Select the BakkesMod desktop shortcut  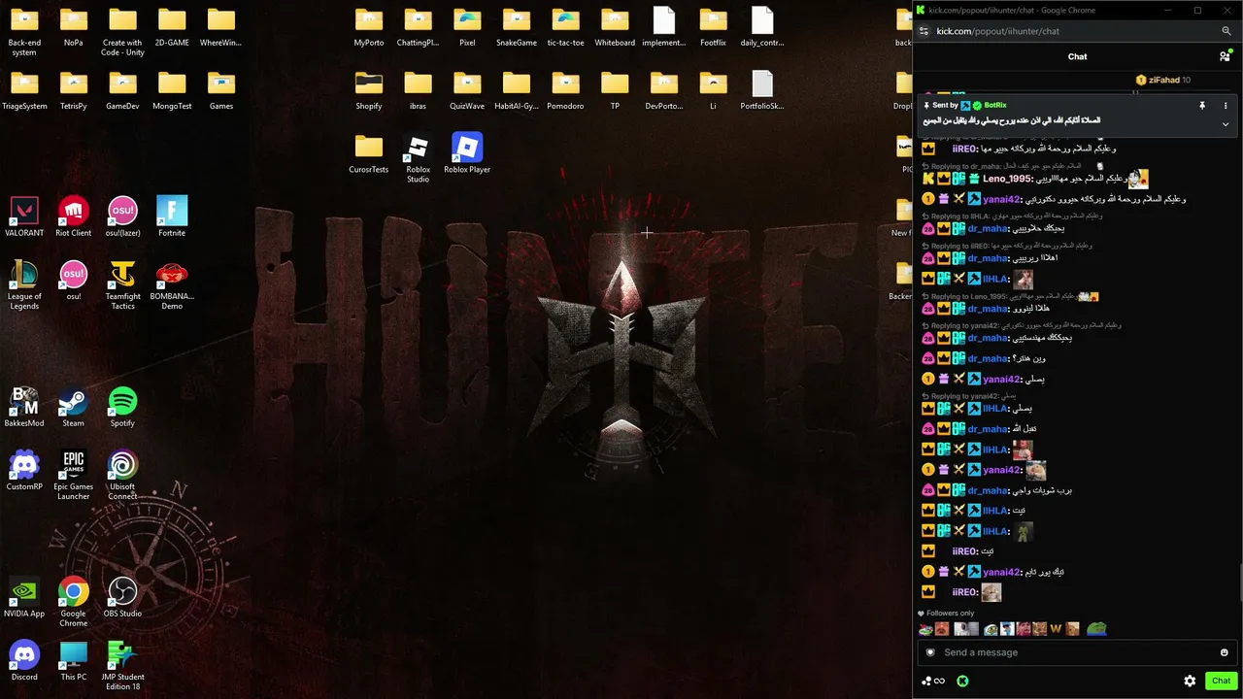[x=24, y=408]
